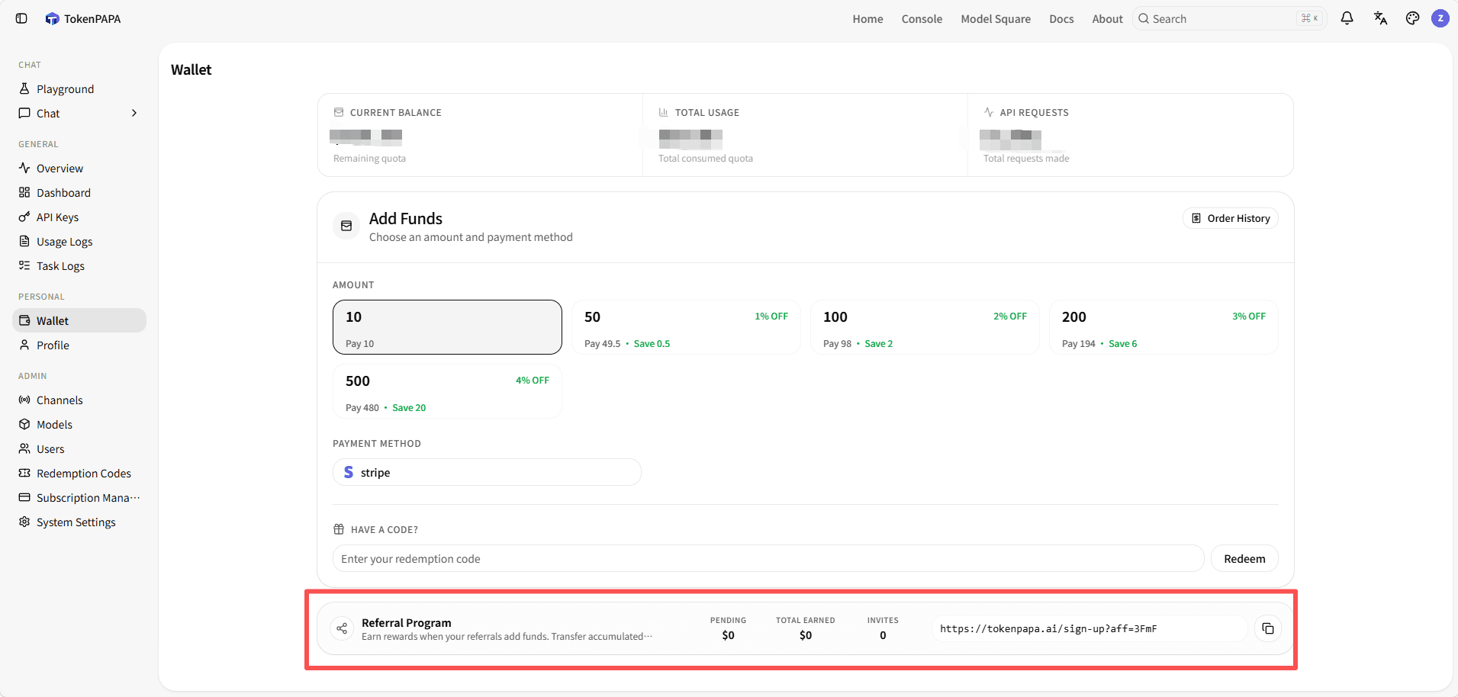Select the 100 amount with 2% off
Viewport: 1458px width, 697px height.
point(925,327)
